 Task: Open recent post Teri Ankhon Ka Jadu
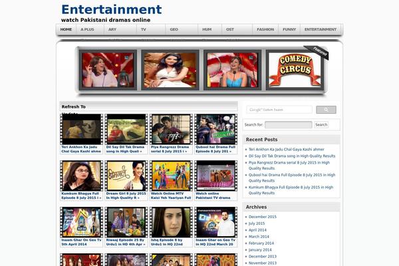286,150
